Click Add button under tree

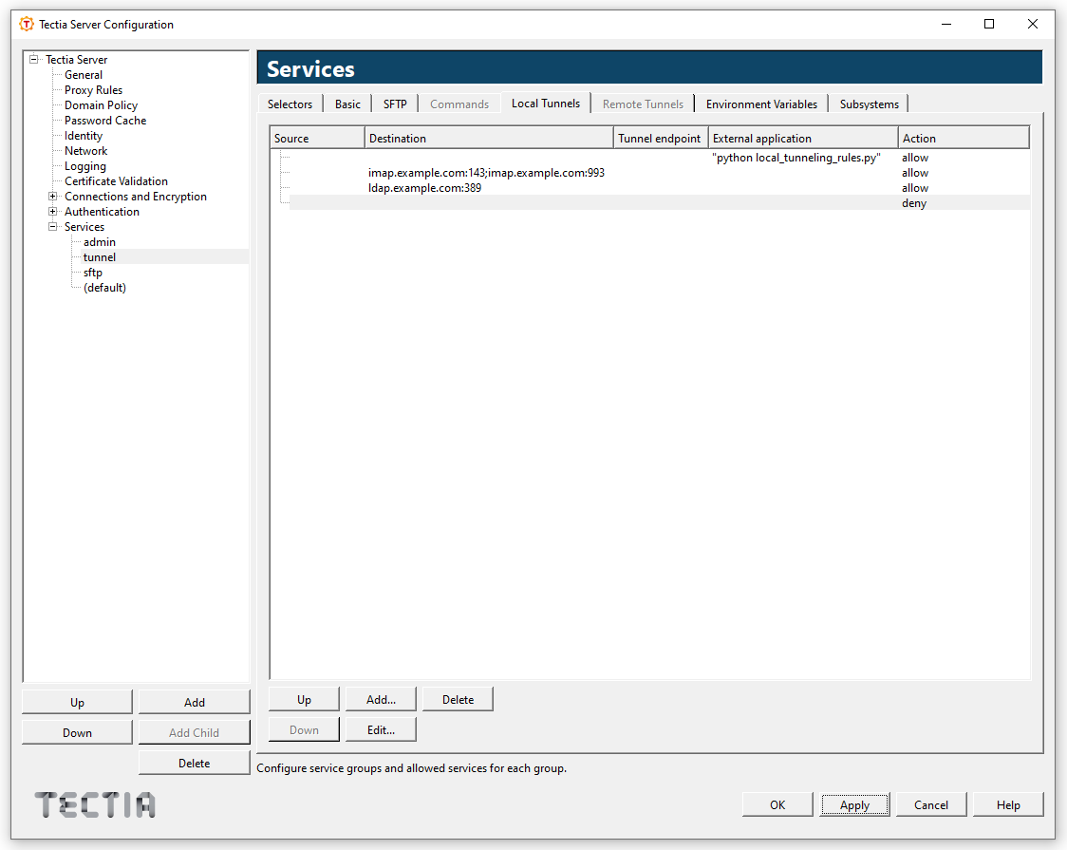(x=195, y=703)
